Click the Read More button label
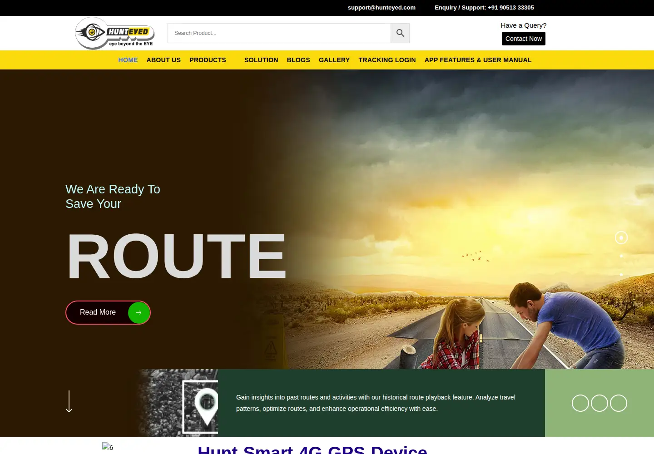The width and height of the screenshot is (654, 454). point(98,312)
